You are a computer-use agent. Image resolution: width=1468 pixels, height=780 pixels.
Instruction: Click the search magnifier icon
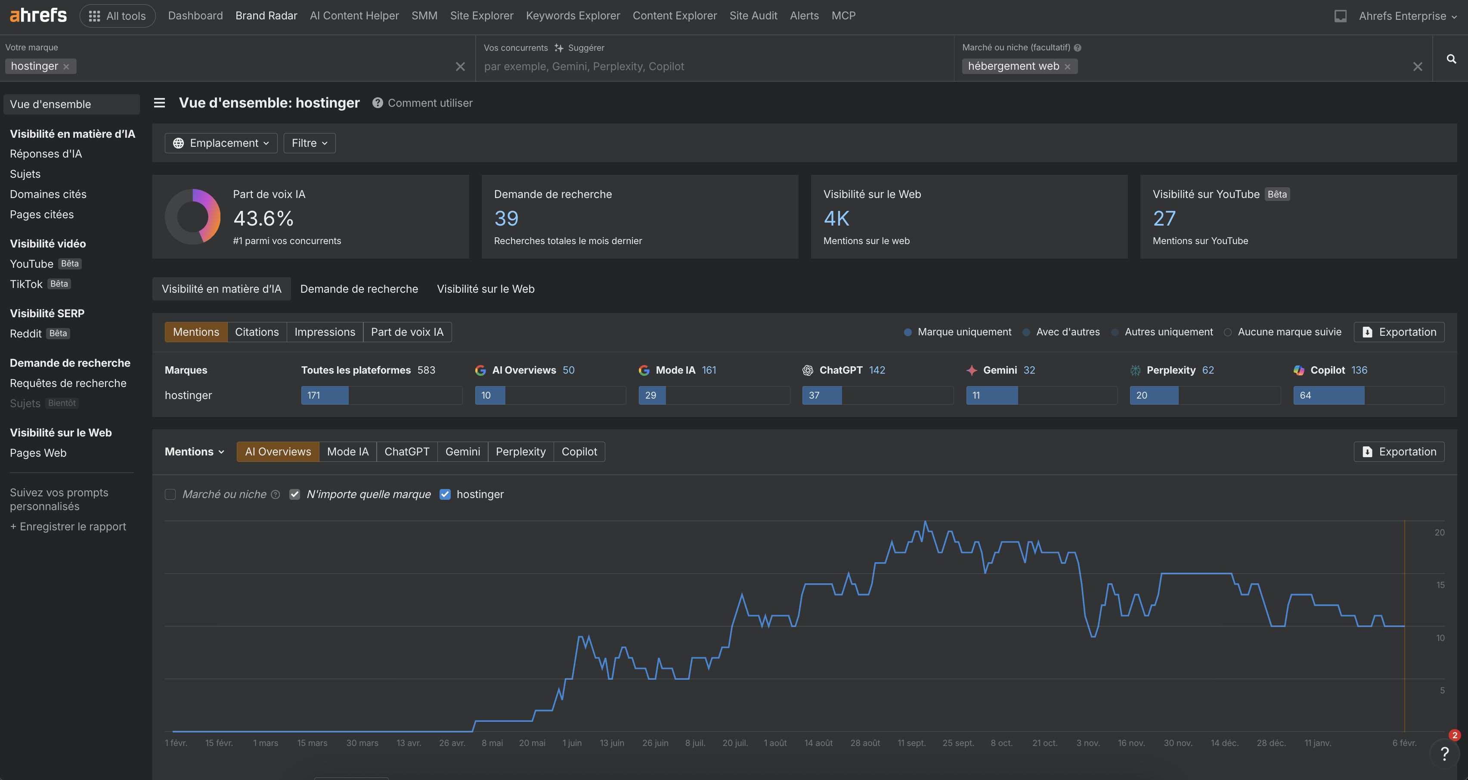click(x=1451, y=59)
